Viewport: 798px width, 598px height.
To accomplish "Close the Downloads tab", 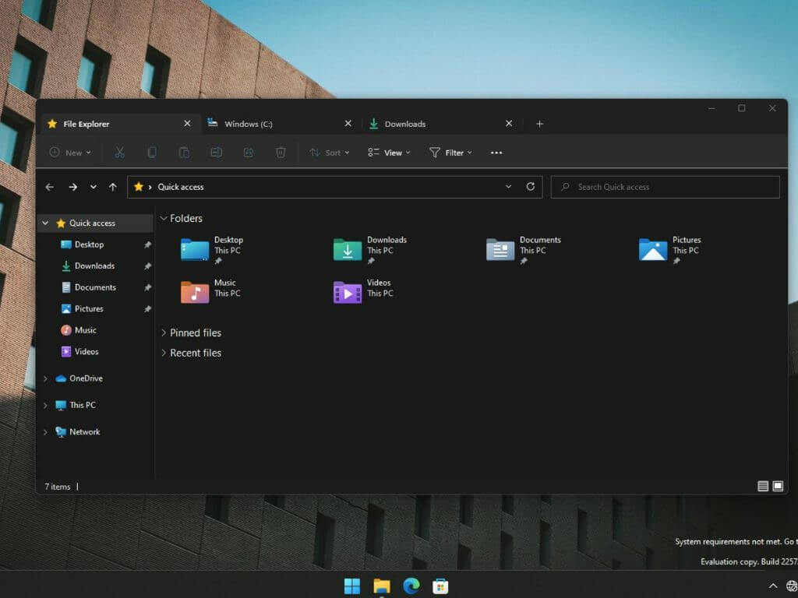I will 509,124.
